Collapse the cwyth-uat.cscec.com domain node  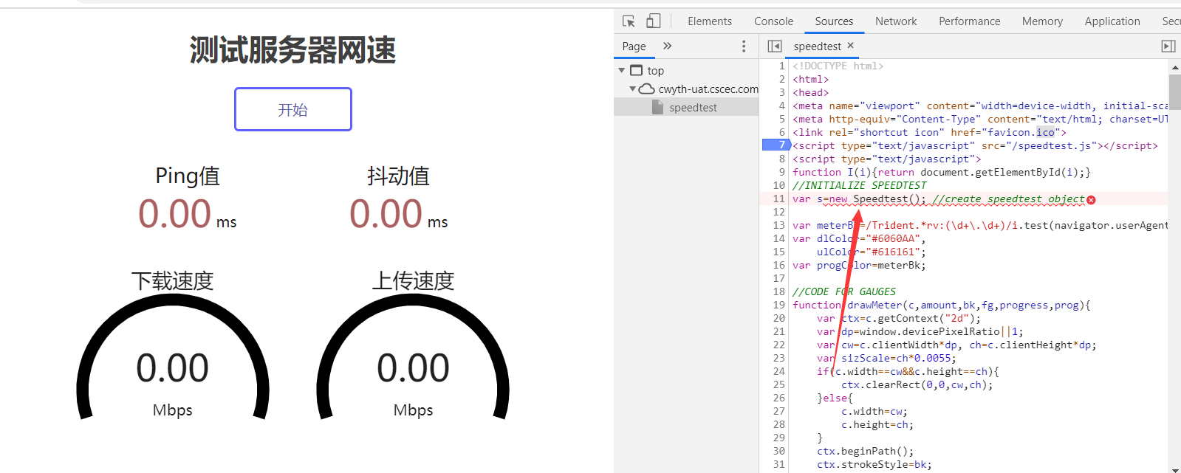coord(633,89)
